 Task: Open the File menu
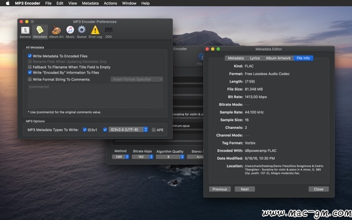click(48, 3)
